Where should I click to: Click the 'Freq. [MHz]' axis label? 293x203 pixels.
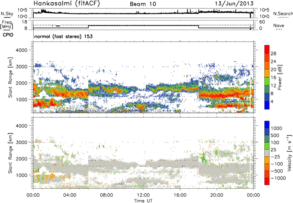coord(7,25)
